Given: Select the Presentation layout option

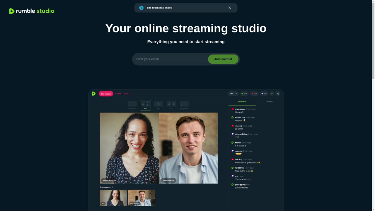Looking at the screenshot, I should tap(185, 105).
